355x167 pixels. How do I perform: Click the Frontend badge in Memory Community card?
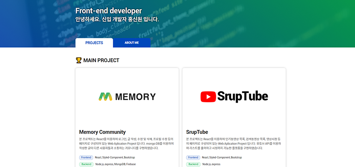click(x=86, y=157)
